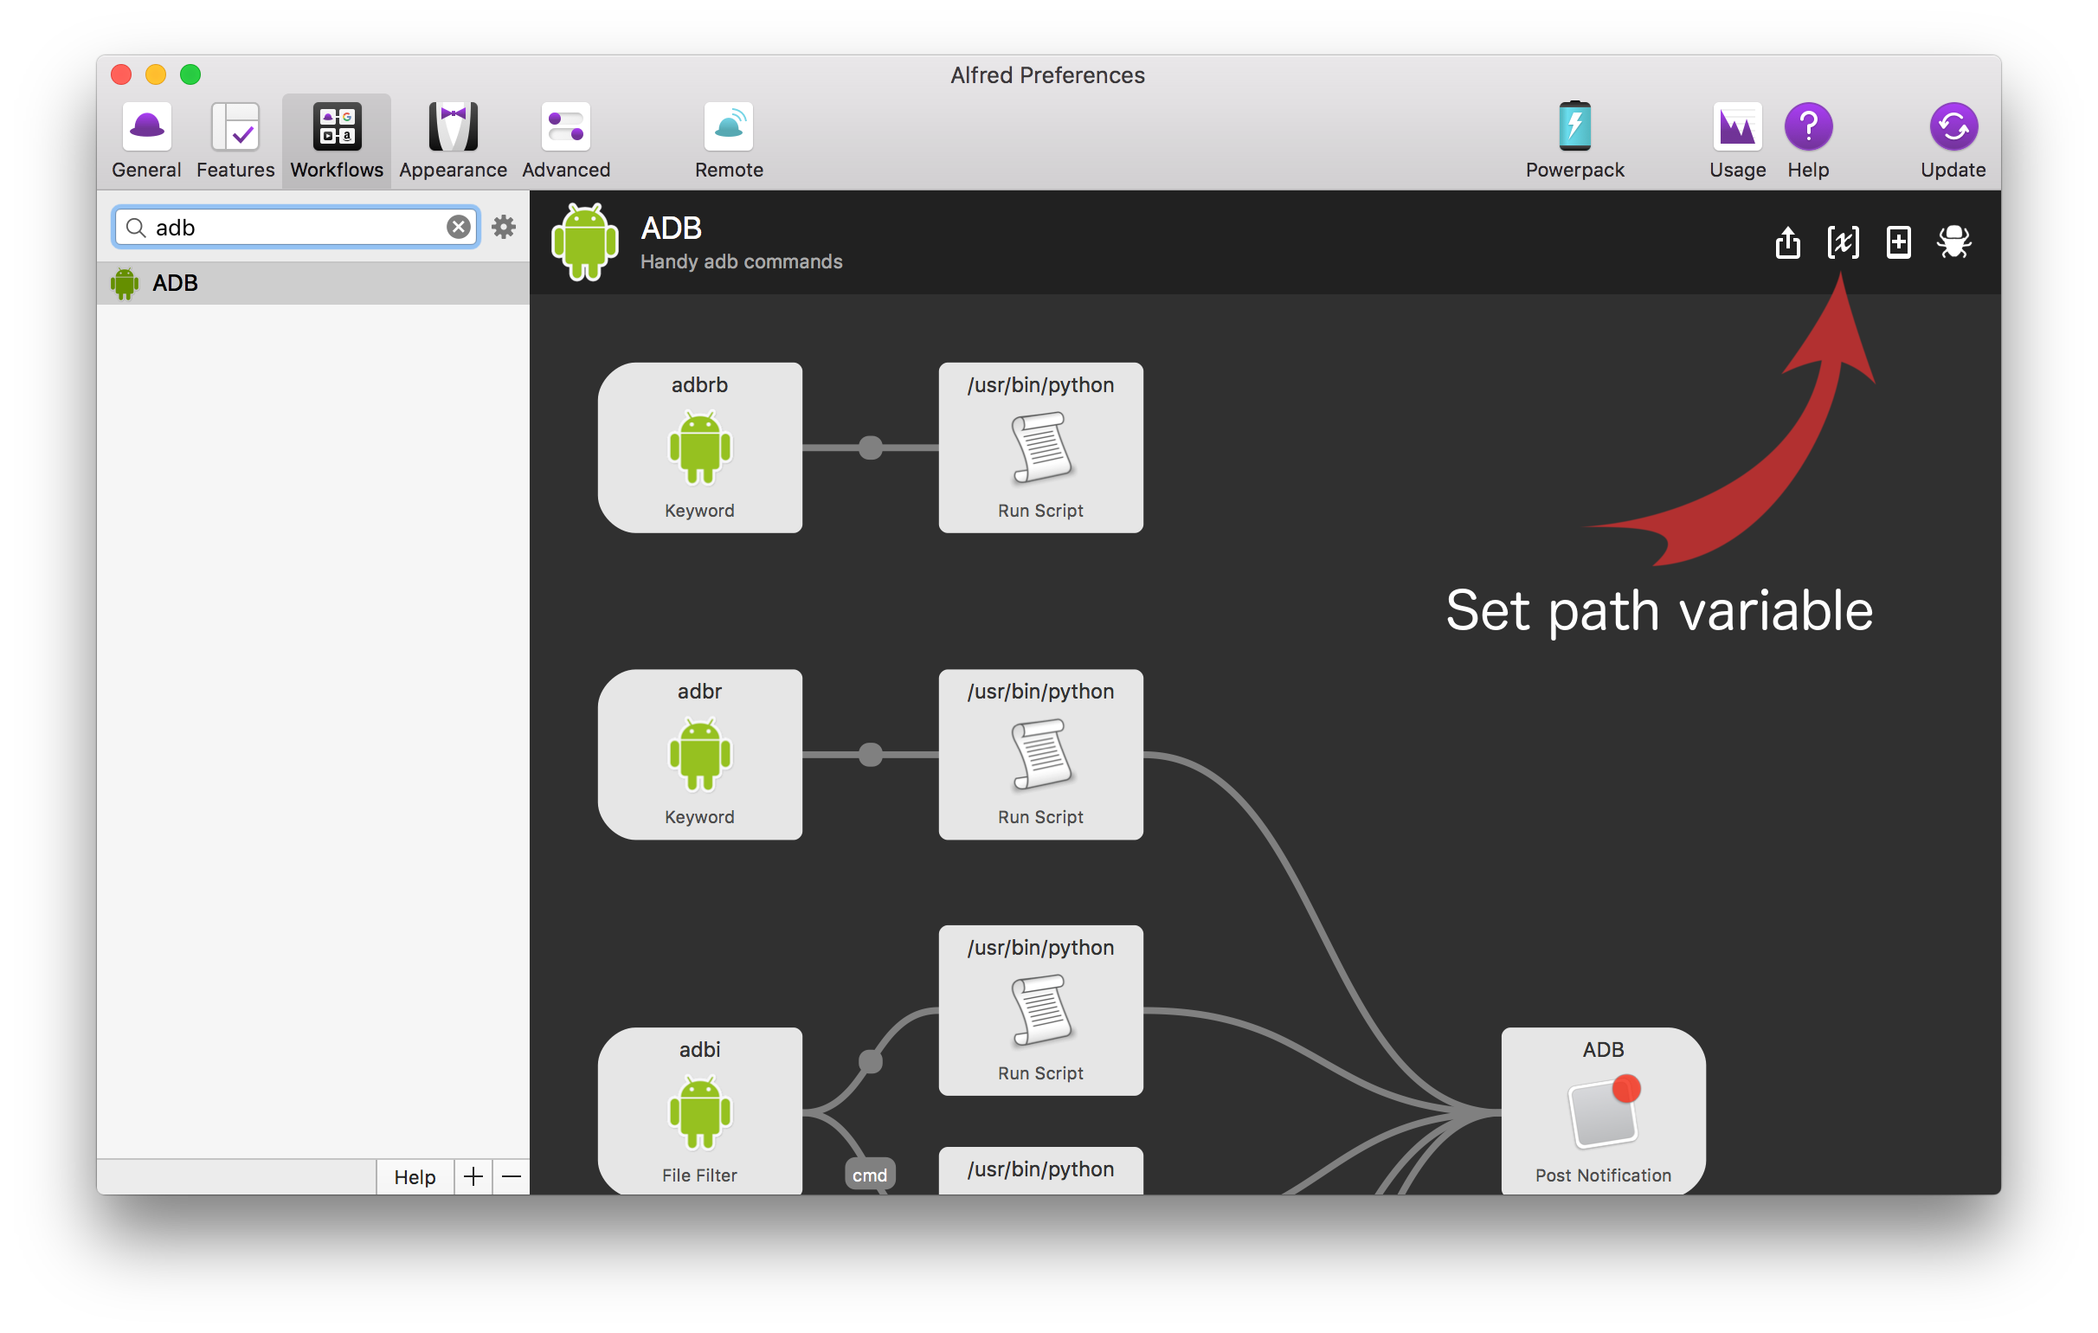The height and width of the screenshot is (1333, 2098).
Task: Select the adbrb Keyword node
Action: [x=699, y=447]
